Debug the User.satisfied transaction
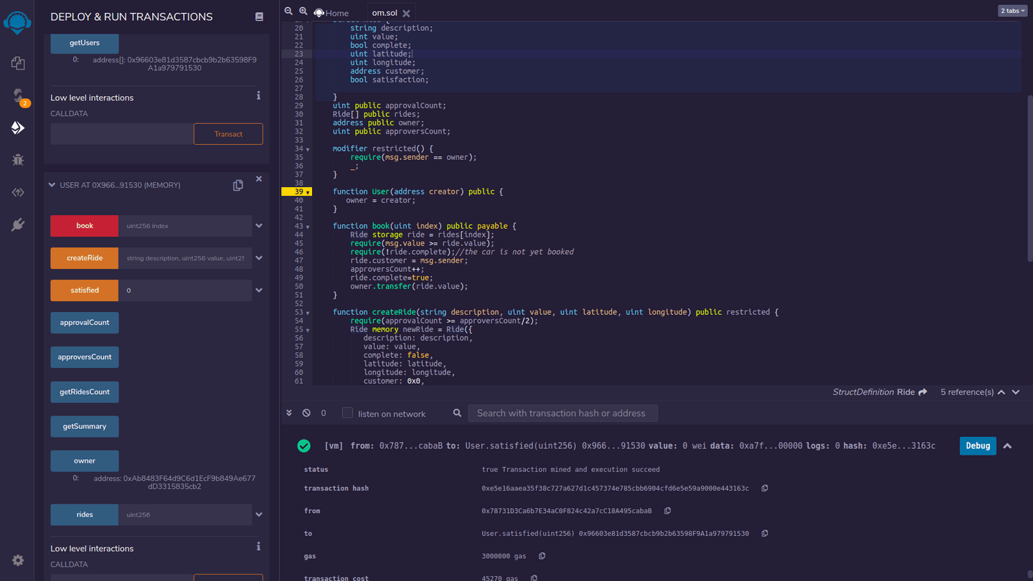This screenshot has width=1033, height=581. [978, 446]
